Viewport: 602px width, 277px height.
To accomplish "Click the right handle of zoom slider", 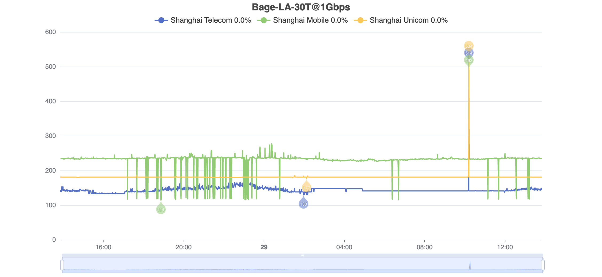I will click(542, 265).
